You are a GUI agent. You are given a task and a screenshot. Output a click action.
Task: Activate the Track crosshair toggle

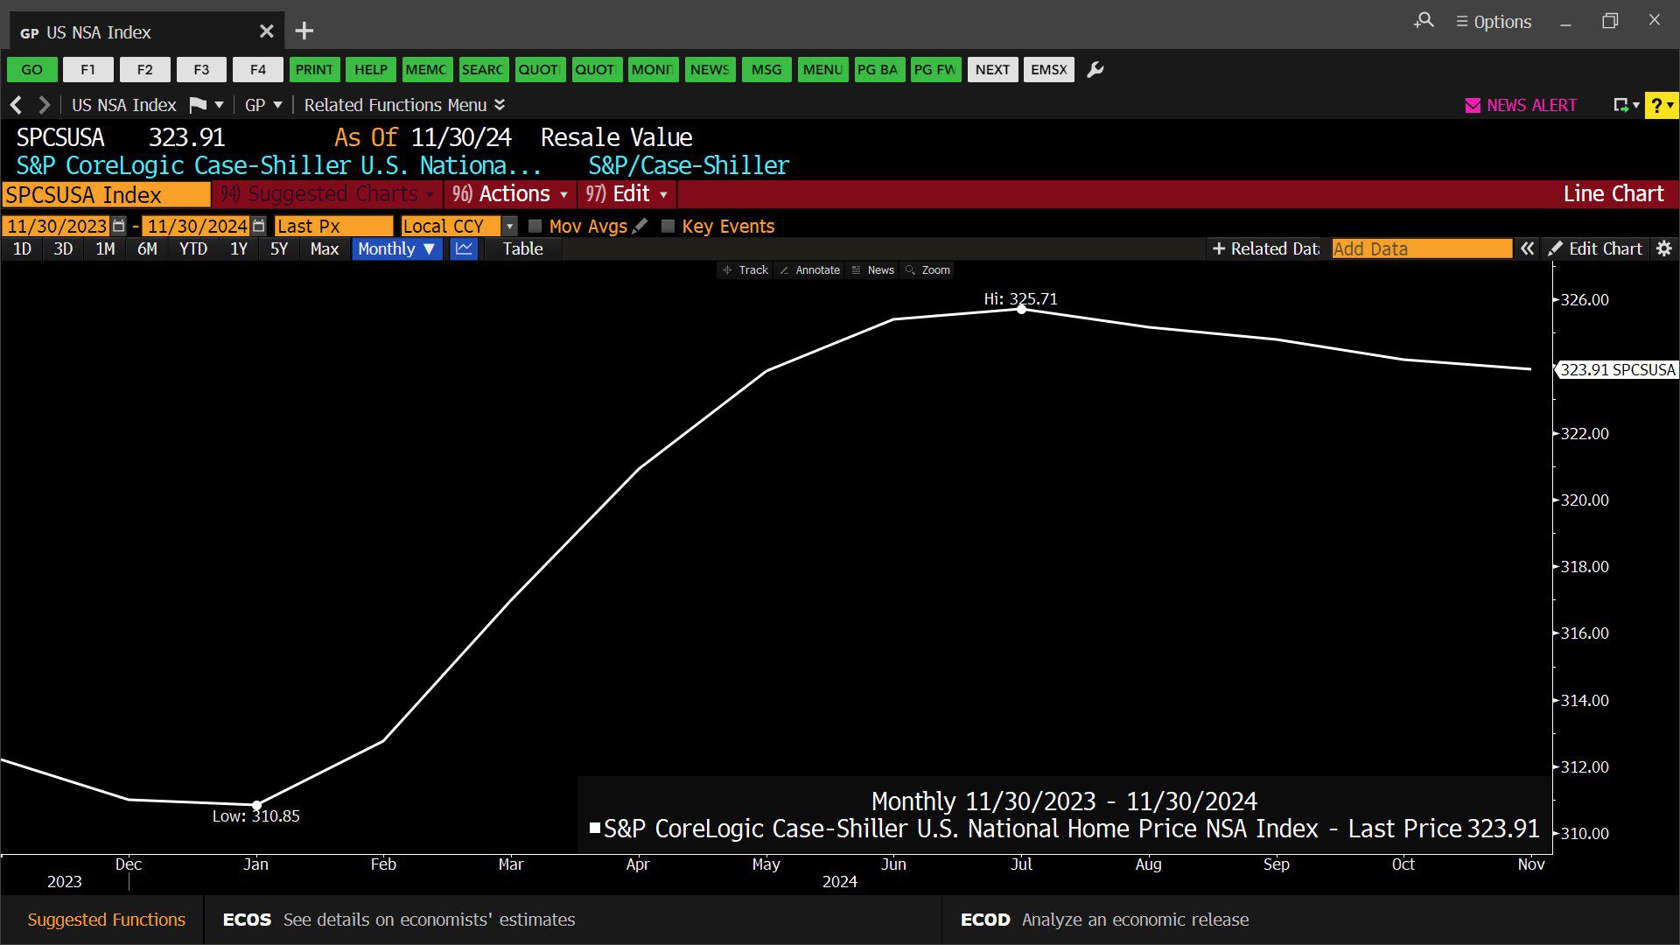(x=745, y=270)
